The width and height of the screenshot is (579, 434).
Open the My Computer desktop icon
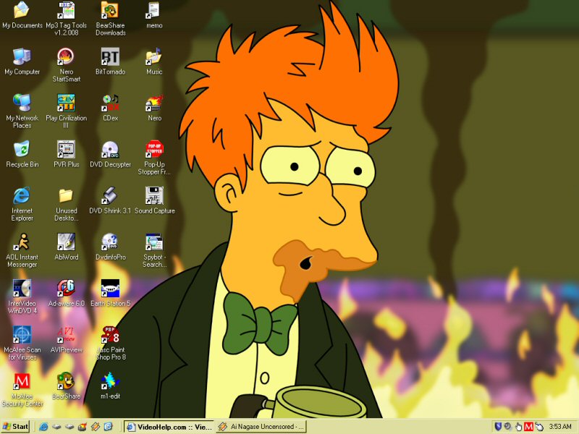click(22, 61)
